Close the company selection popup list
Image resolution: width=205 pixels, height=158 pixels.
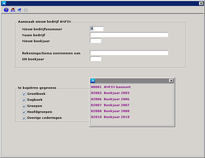pos(171,80)
